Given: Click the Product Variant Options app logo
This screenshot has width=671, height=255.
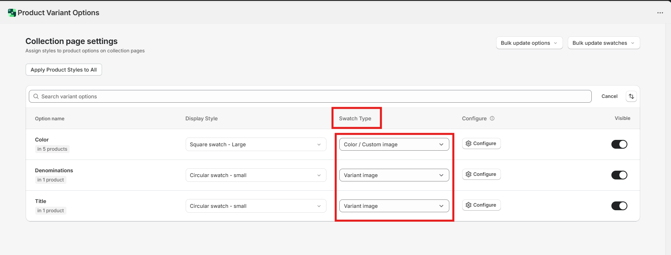Looking at the screenshot, I should [12, 13].
